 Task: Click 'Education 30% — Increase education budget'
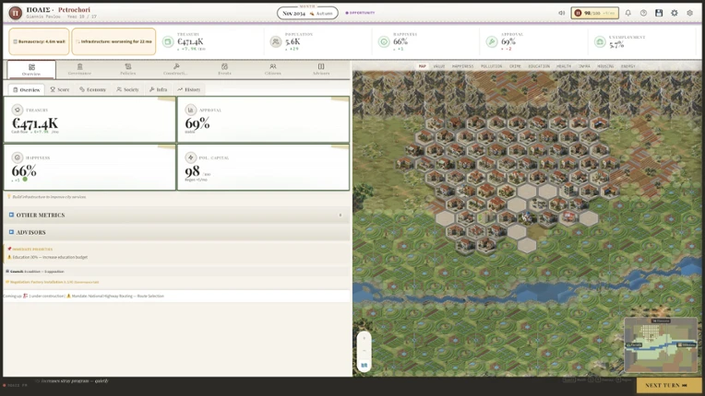[x=50, y=258]
